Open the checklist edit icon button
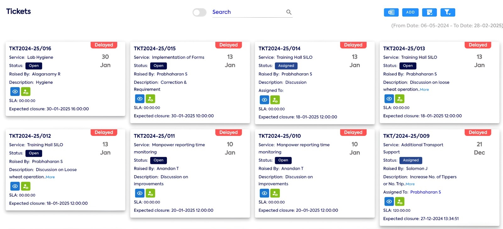Screen dimensions: 503x229 point(429,12)
